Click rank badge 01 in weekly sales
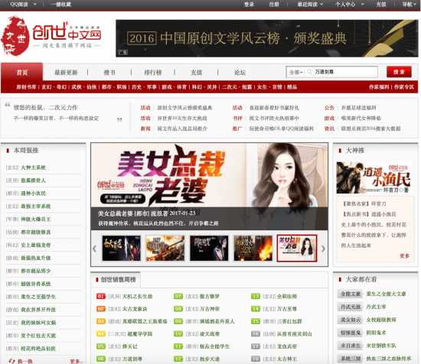 click(101, 296)
